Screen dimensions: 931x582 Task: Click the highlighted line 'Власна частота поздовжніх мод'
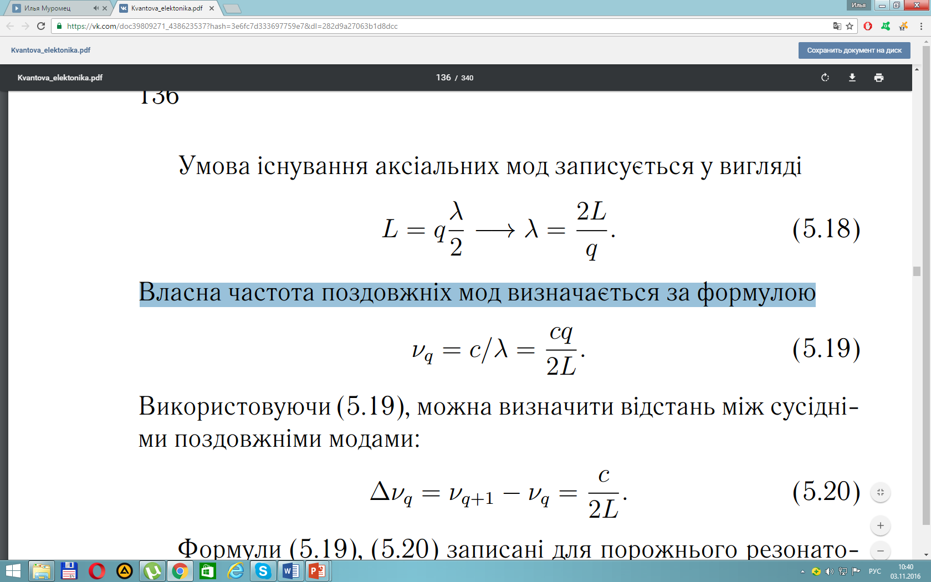click(477, 293)
